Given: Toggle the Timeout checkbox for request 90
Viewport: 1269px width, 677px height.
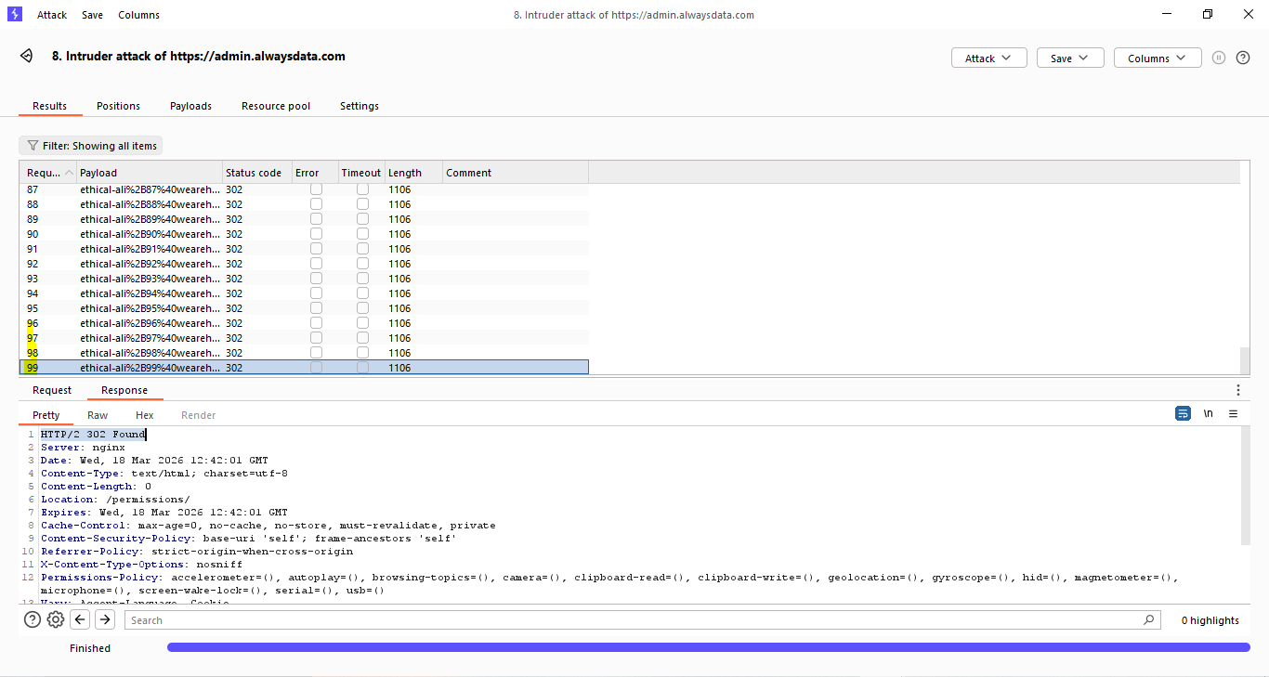Looking at the screenshot, I should (362, 234).
